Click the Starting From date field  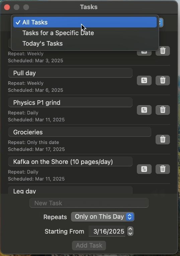pos(107,231)
